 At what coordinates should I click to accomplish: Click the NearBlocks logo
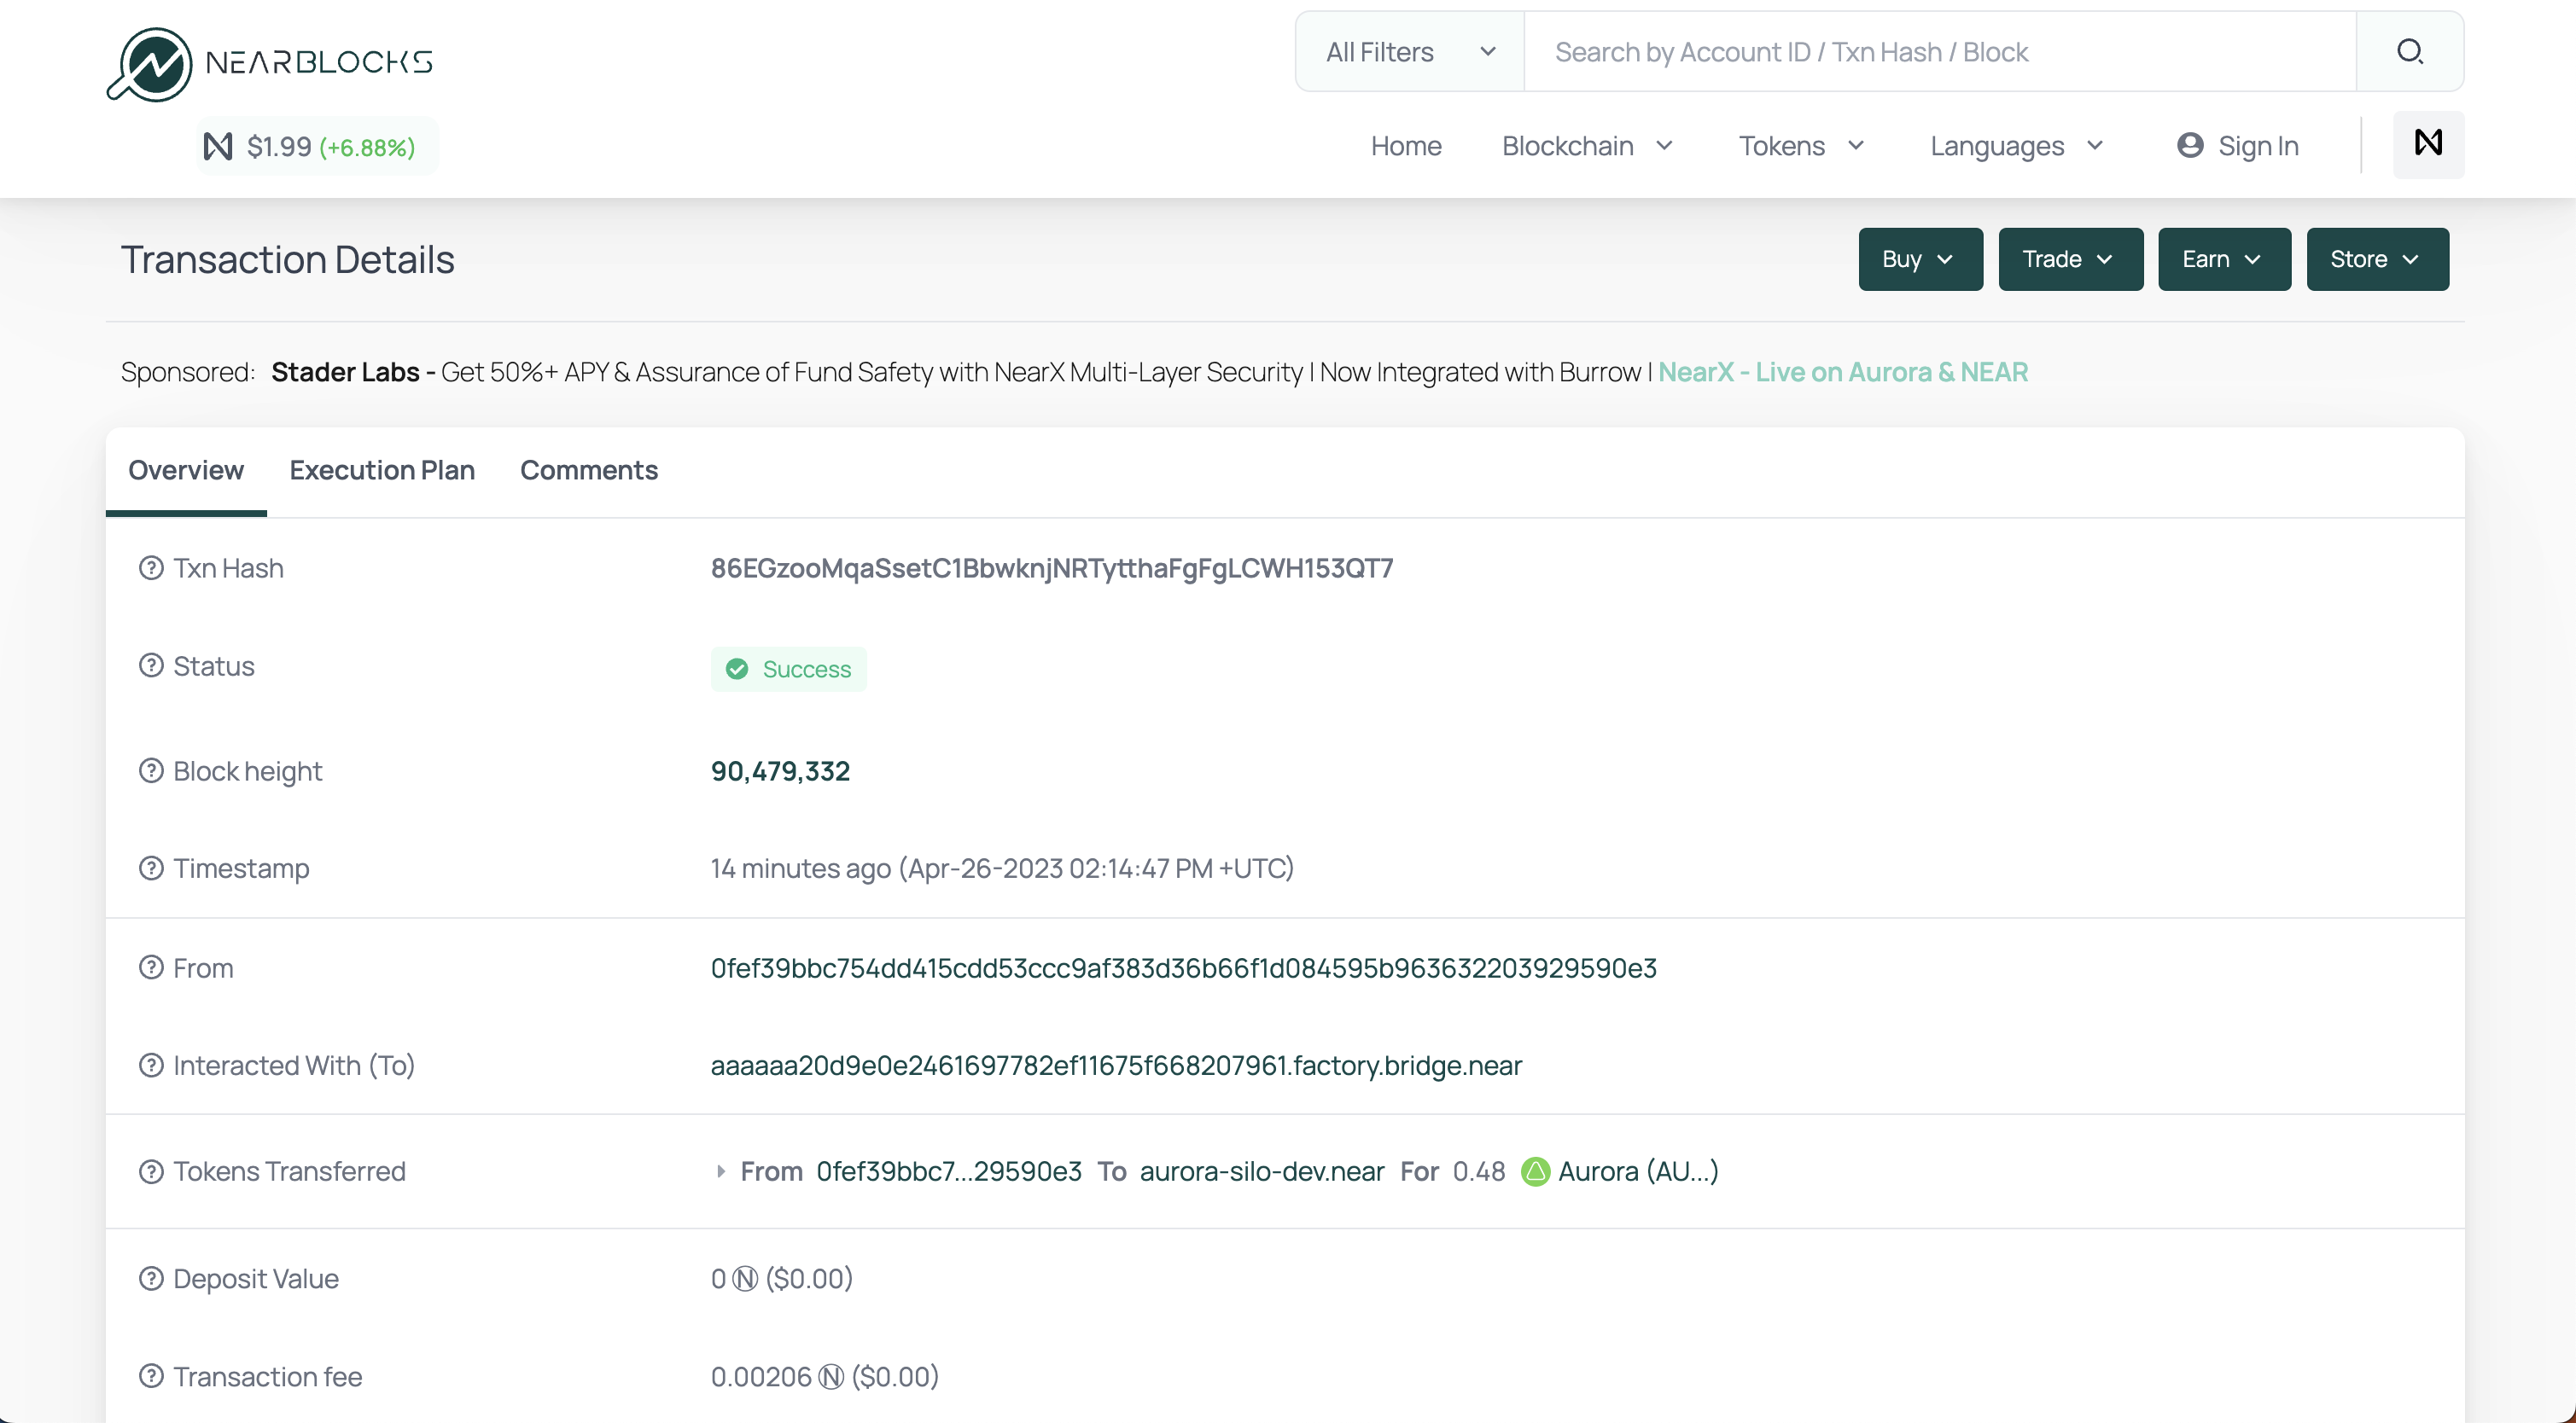coord(270,63)
